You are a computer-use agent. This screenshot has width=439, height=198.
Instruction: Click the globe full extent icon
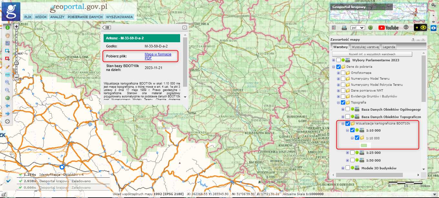[7, 98]
